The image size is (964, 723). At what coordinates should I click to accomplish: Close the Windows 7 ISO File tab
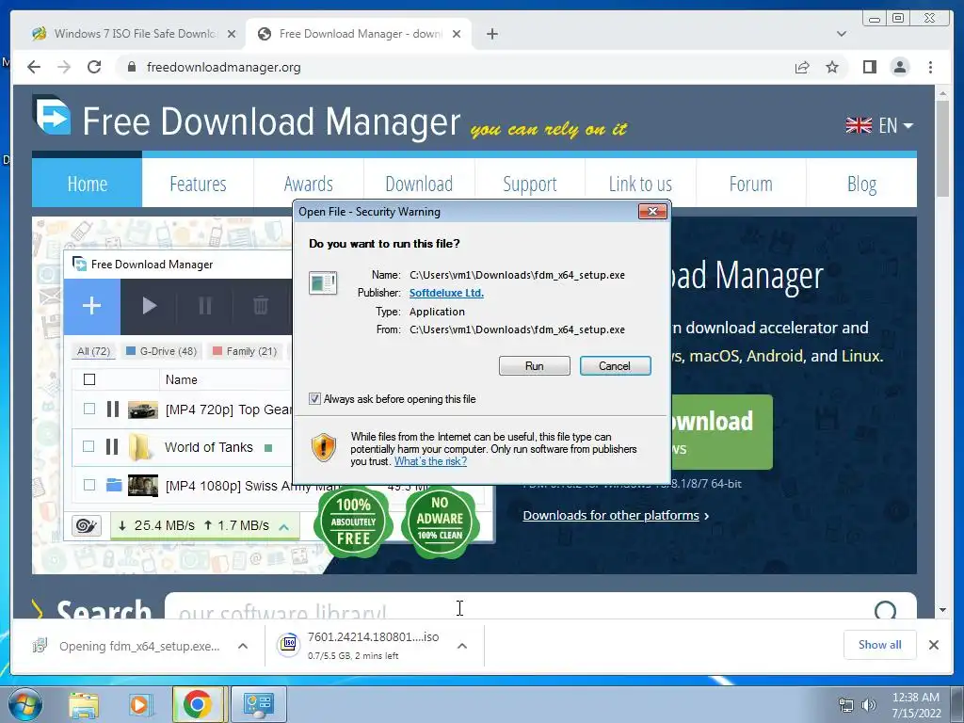[x=232, y=34]
